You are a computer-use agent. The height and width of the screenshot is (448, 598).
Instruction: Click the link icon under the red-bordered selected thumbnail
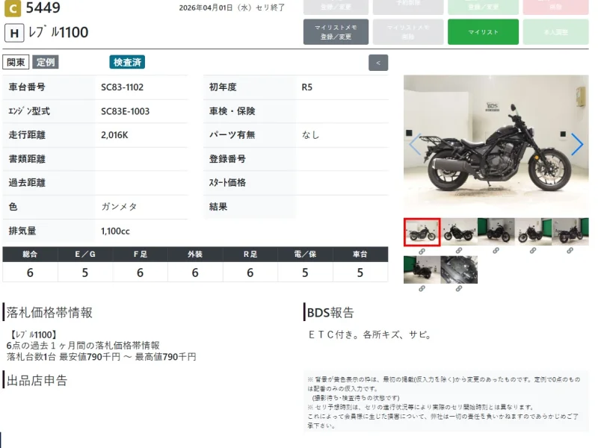(422, 252)
